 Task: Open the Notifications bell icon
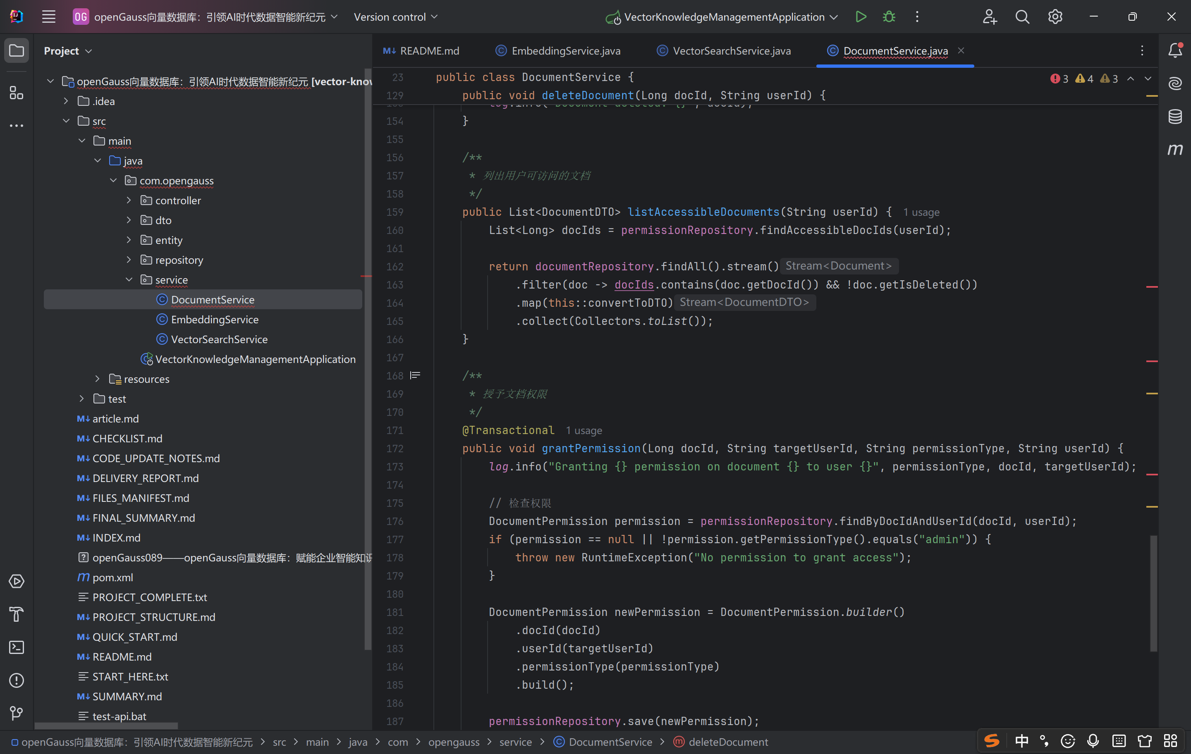1175,50
